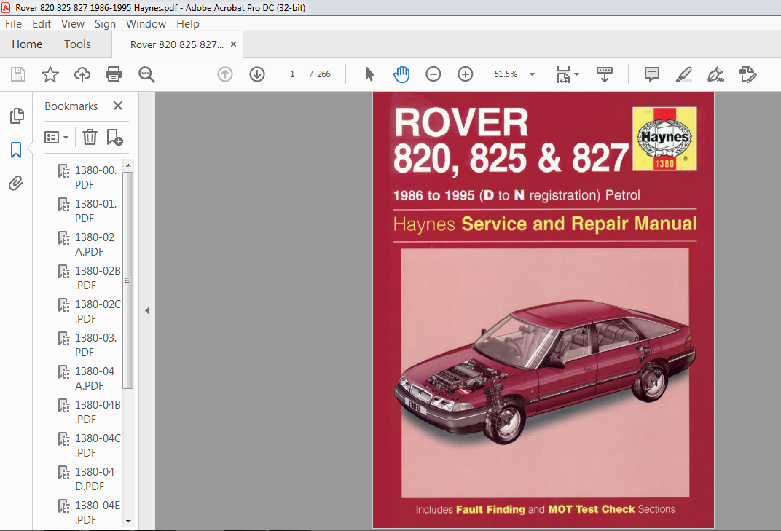
Task: Click the 51.5% zoom value field
Action: (506, 74)
